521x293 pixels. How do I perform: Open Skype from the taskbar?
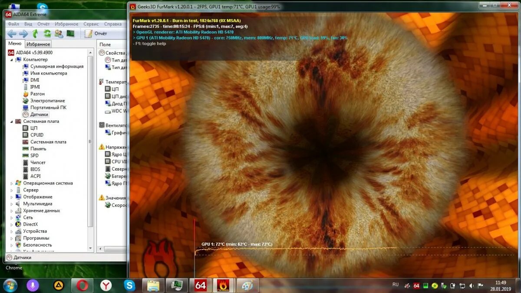(129, 285)
